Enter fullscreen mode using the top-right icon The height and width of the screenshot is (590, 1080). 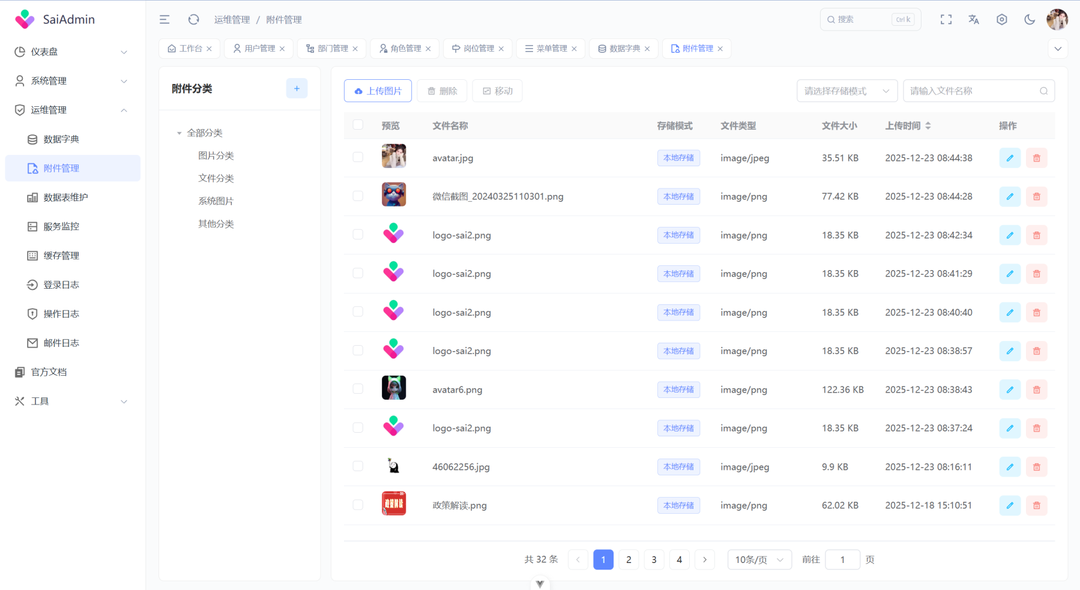946,20
